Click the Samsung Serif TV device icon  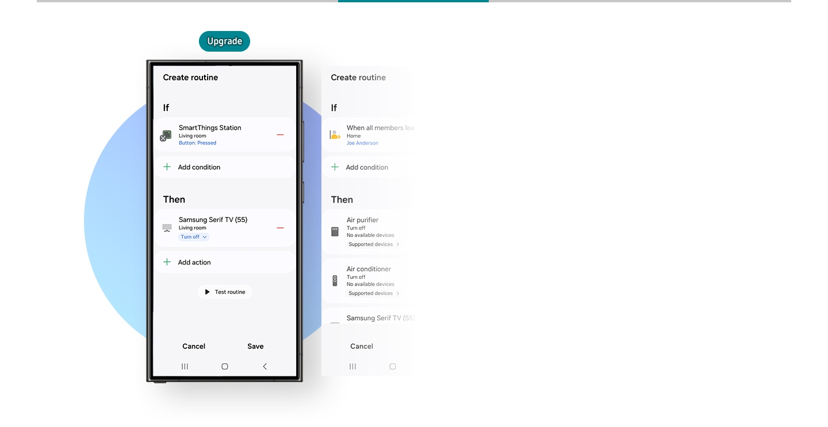pyautogui.click(x=167, y=227)
